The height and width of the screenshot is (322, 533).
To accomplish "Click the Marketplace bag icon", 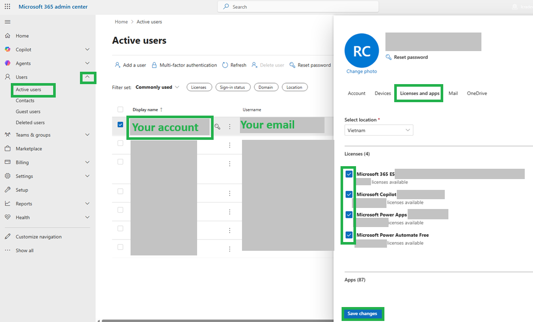I will pos(7,149).
